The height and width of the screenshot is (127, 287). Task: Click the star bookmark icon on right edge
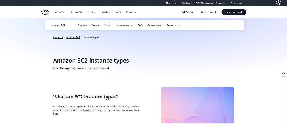point(284,74)
